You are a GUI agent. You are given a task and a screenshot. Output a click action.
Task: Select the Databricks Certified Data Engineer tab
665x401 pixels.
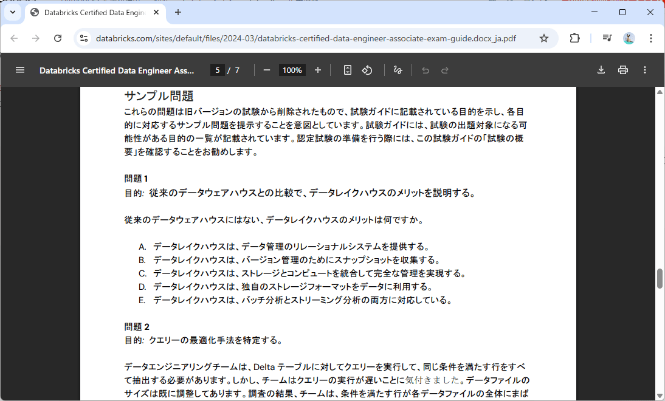point(95,12)
